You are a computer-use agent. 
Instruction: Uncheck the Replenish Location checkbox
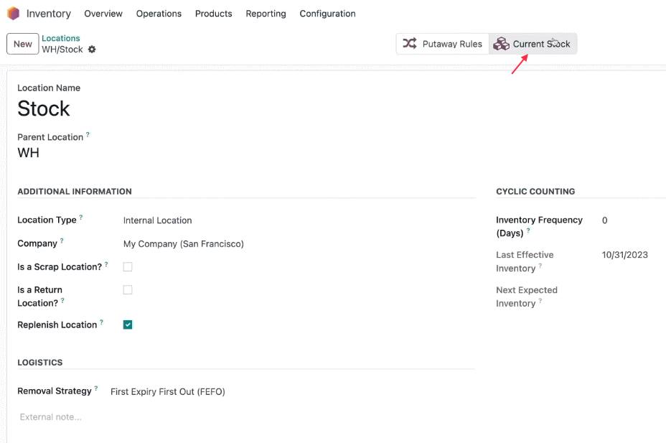point(128,325)
